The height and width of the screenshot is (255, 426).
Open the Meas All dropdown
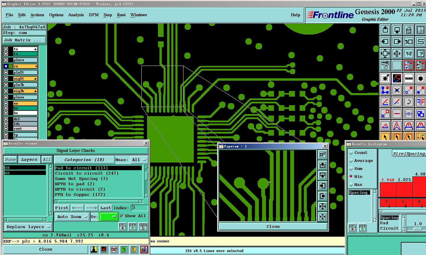[140, 160]
